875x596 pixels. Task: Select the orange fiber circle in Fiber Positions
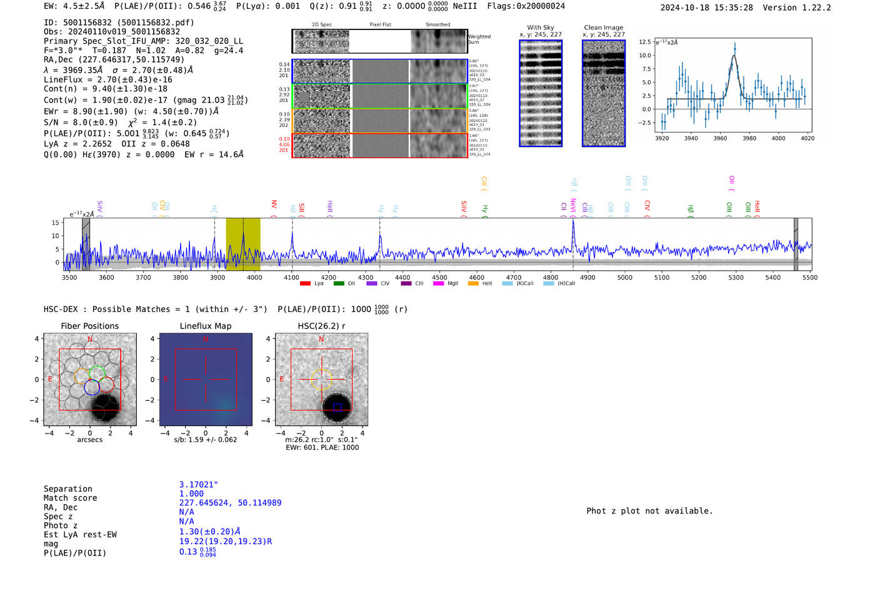[82, 376]
